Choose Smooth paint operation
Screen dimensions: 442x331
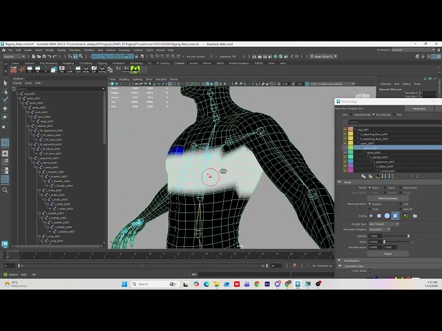[401, 209]
